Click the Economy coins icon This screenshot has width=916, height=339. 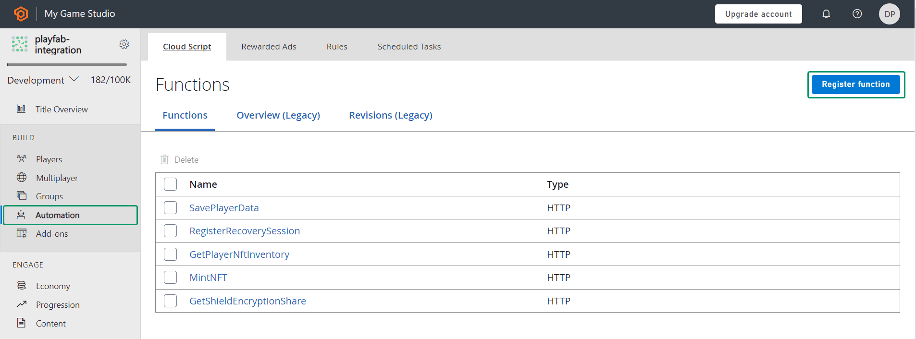[x=22, y=285]
